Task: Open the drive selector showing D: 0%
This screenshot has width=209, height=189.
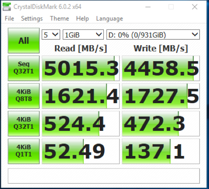Action: point(153,35)
